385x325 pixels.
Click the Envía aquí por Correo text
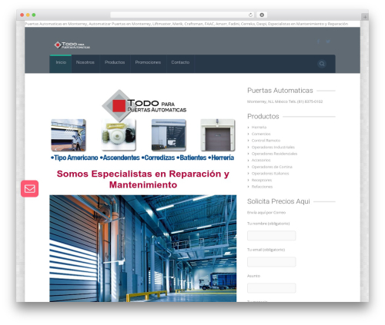pyautogui.click(x=266, y=213)
